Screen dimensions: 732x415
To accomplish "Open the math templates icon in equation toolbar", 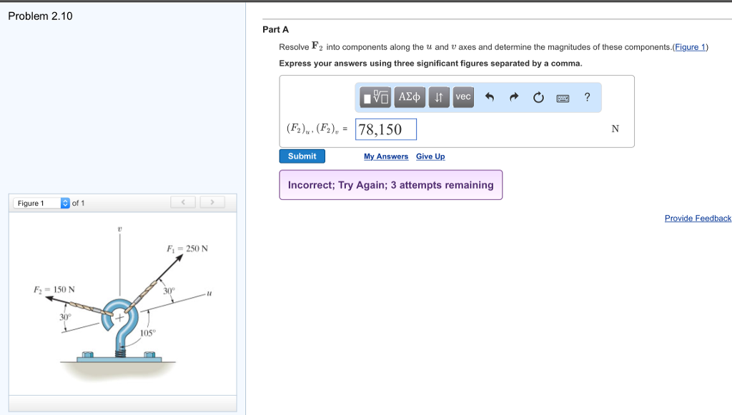I will 375,97.
